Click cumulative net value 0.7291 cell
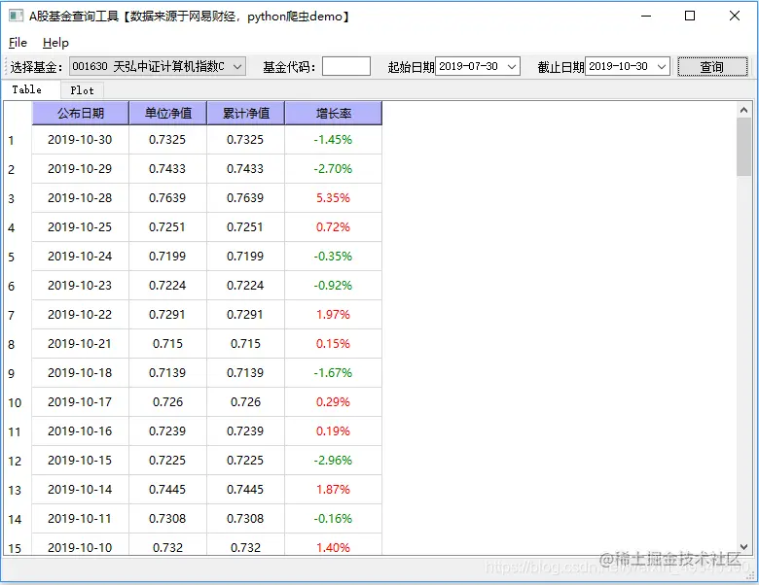This screenshot has width=759, height=585. (246, 315)
